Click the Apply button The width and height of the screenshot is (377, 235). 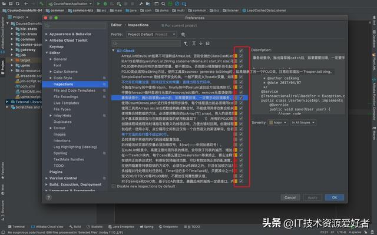312,197
